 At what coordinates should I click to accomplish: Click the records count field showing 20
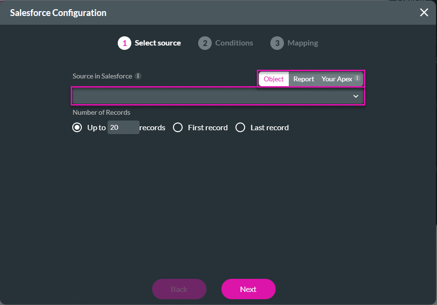click(123, 127)
